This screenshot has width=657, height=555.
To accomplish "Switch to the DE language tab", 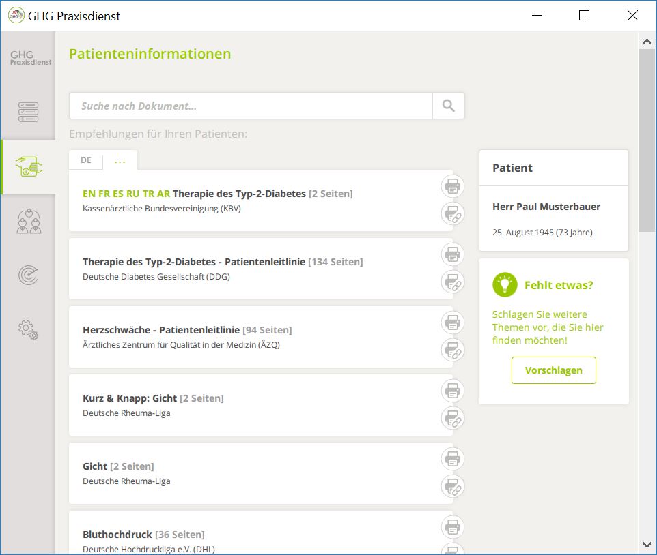I will click(x=86, y=160).
